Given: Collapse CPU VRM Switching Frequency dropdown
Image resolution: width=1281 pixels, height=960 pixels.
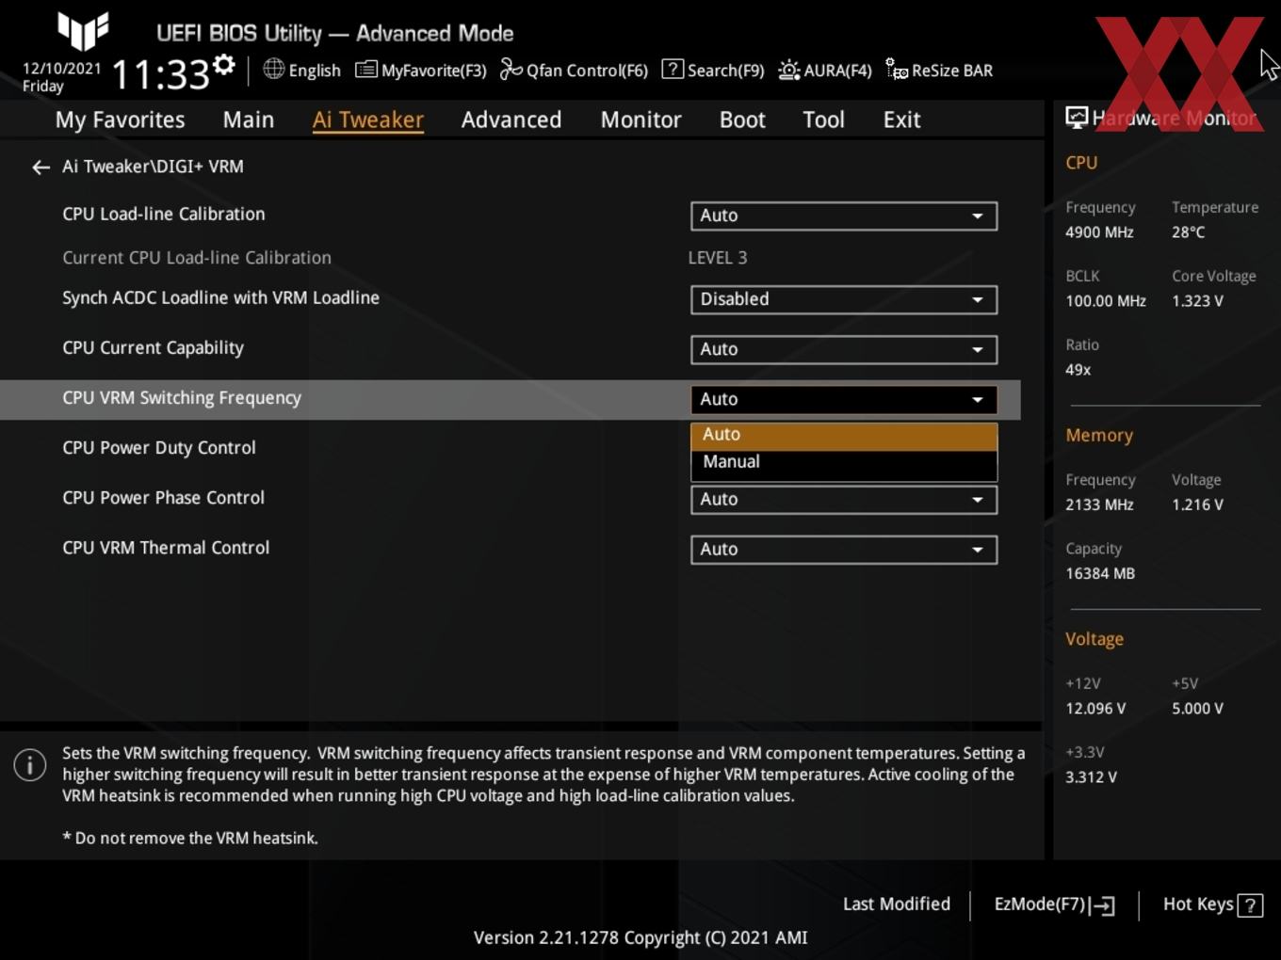Looking at the screenshot, I should click(844, 399).
